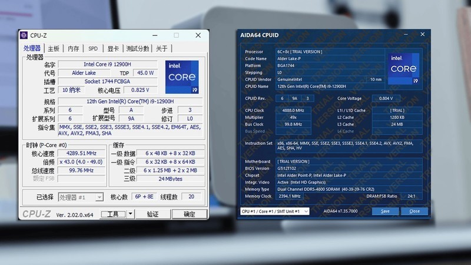This screenshot has height=265, width=471.
Task: Confirm with the 确定 button
Action: pos(189,214)
